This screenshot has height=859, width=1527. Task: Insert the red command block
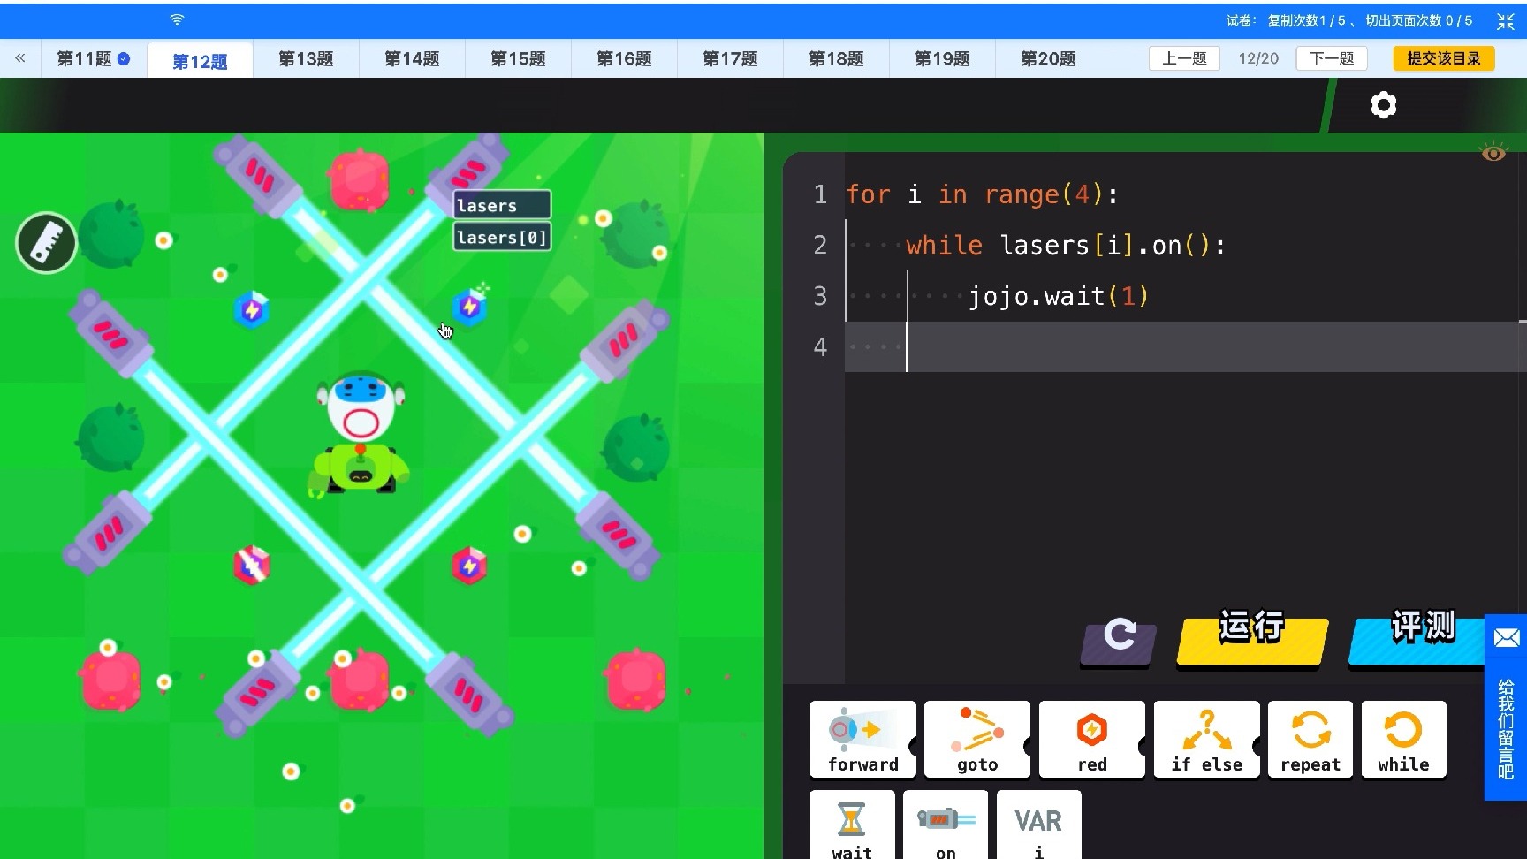point(1092,740)
